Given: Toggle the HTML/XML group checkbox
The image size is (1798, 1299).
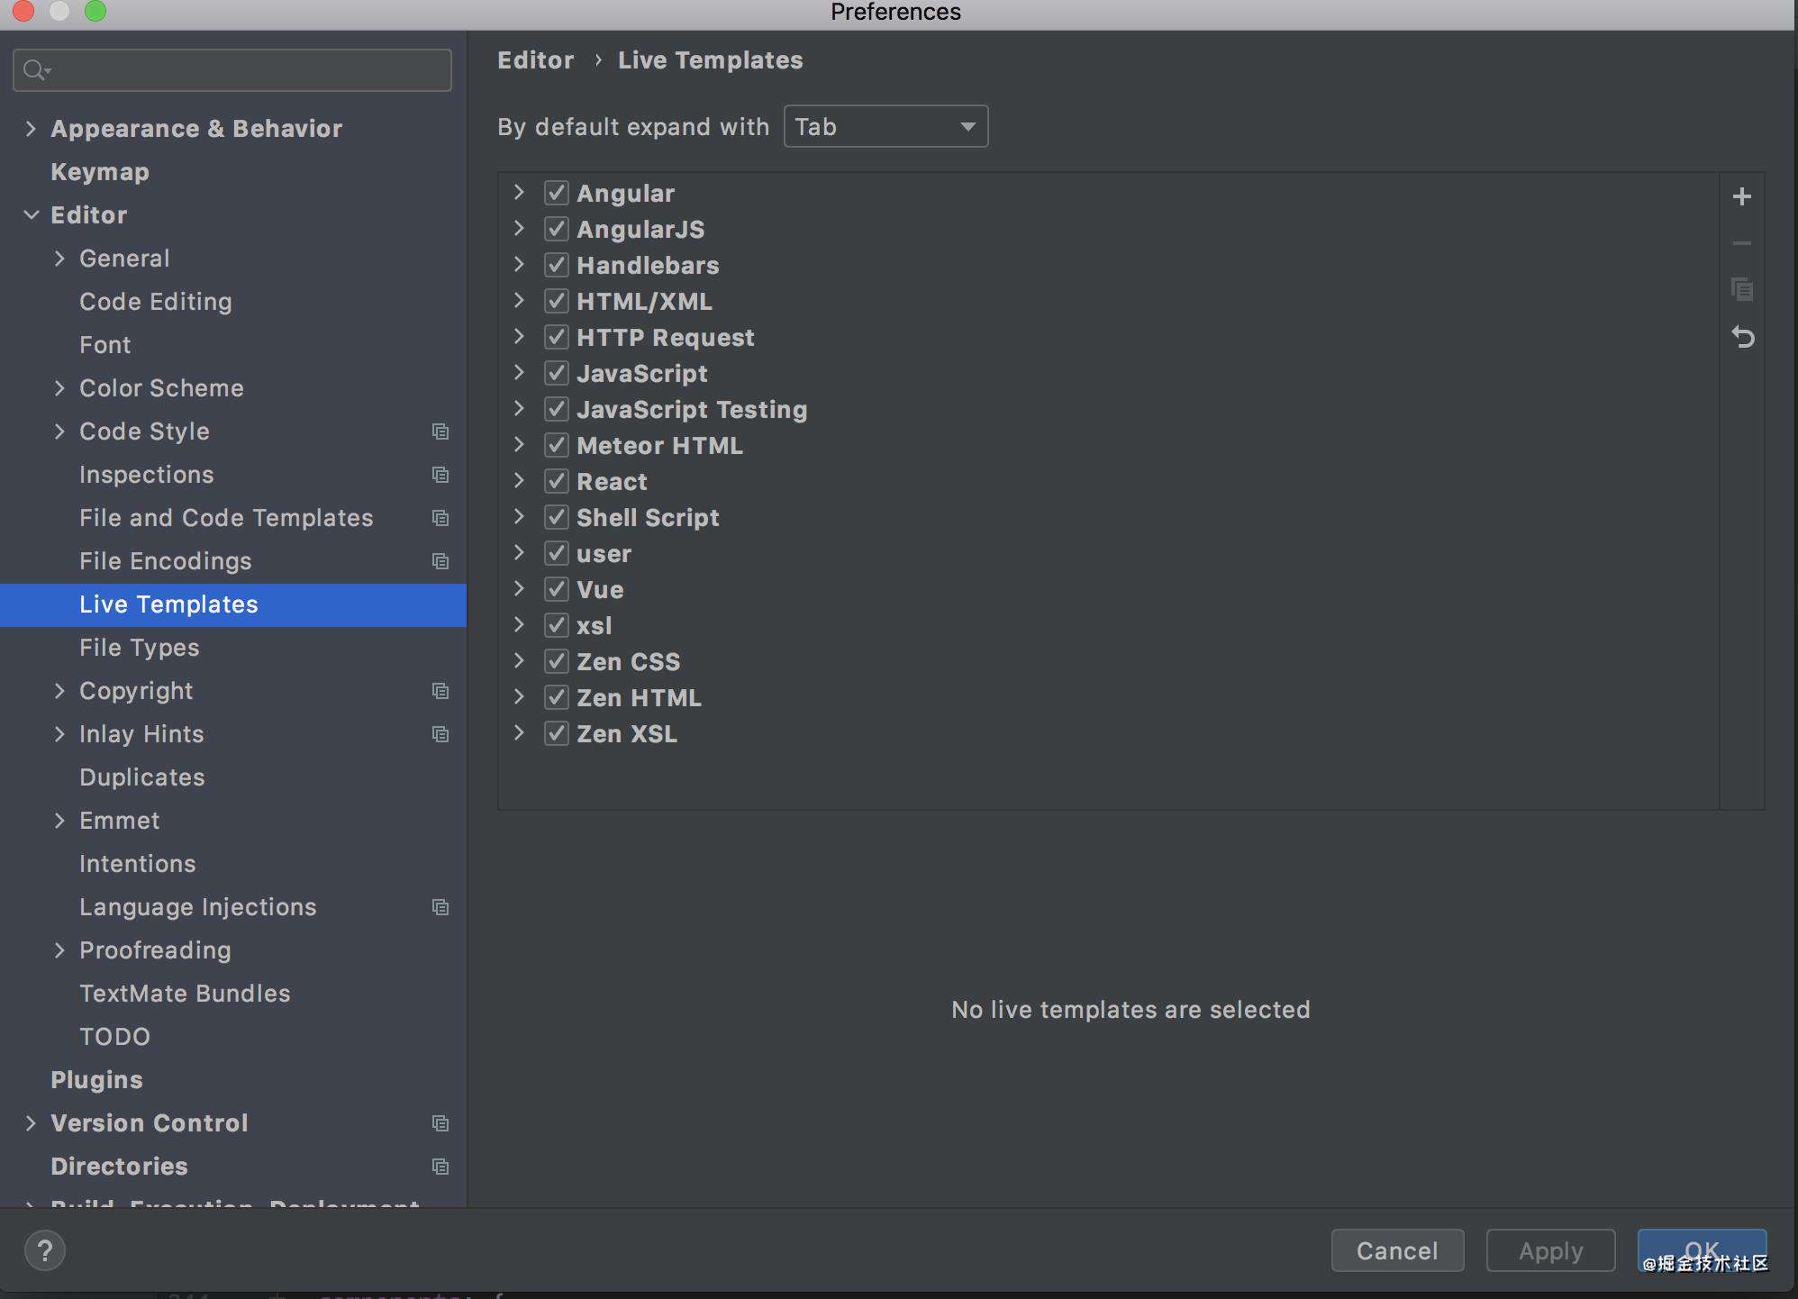Looking at the screenshot, I should (557, 301).
